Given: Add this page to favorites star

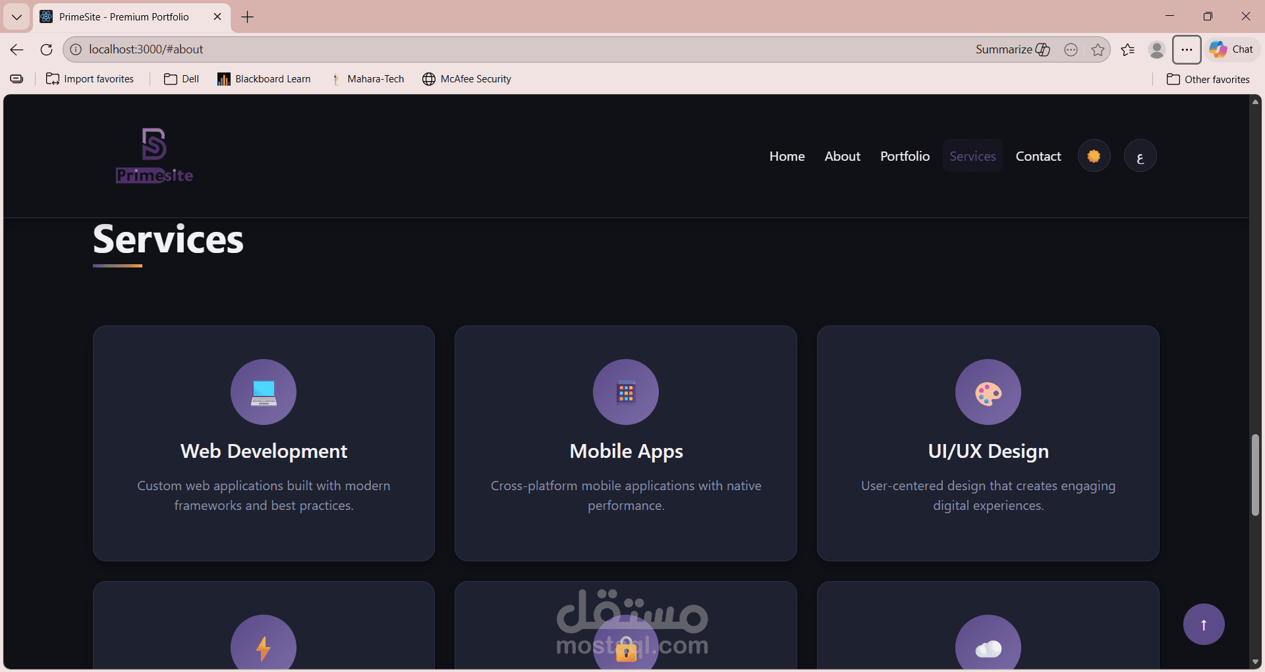Looking at the screenshot, I should [1098, 49].
